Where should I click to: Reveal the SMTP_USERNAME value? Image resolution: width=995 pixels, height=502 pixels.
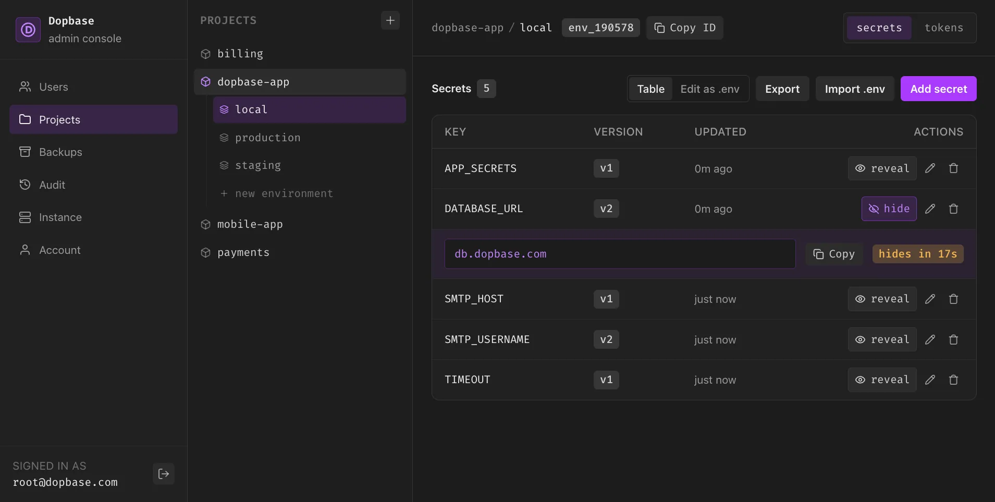(x=882, y=340)
